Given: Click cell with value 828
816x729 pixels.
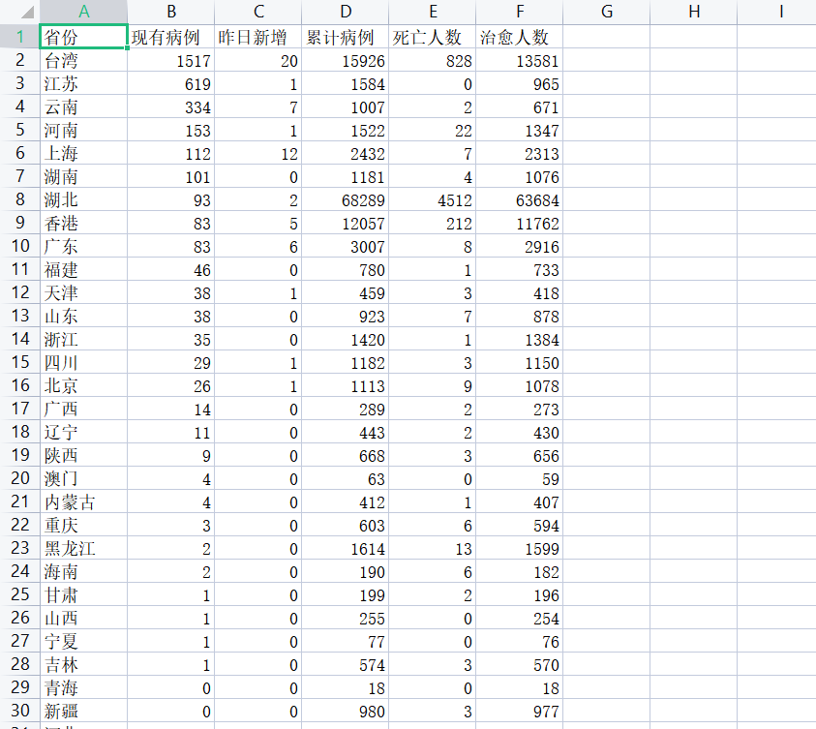Looking at the screenshot, I should click(433, 60).
